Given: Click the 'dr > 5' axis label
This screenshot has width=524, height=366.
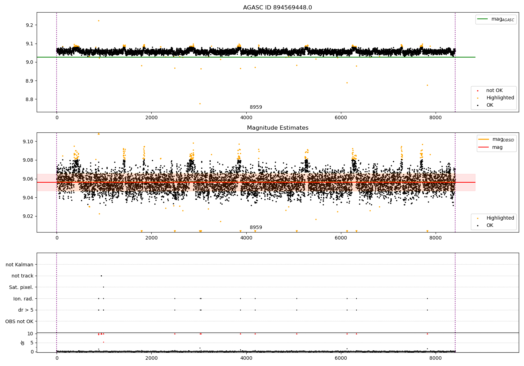Looking at the screenshot, I should (x=26, y=310).
